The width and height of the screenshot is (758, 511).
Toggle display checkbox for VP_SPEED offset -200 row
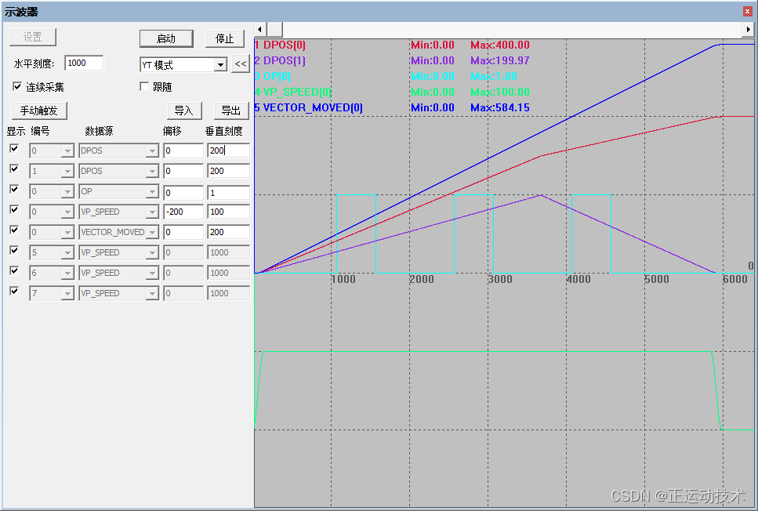tap(15, 209)
